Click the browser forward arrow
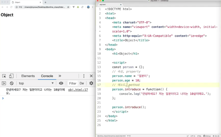 (7, 7)
